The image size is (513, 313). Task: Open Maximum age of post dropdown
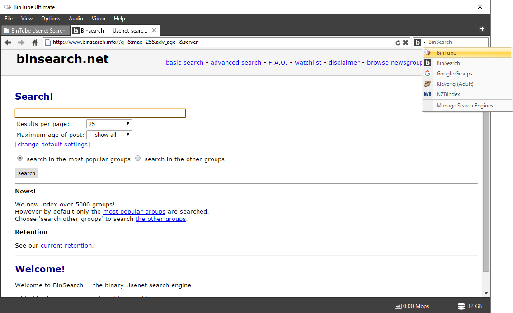tap(109, 135)
